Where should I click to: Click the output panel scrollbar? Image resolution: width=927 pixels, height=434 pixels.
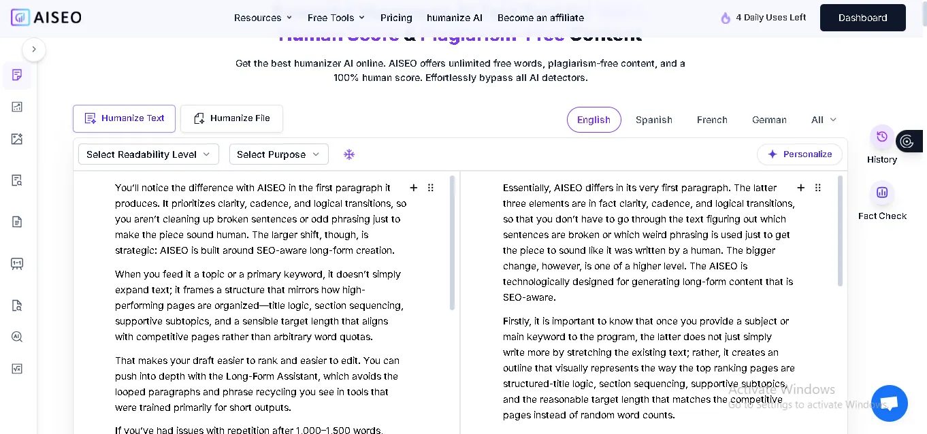pyautogui.click(x=840, y=231)
